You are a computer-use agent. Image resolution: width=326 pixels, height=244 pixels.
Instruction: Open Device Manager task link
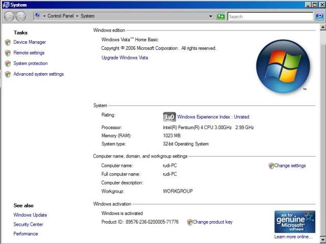pyautogui.click(x=30, y=42)
